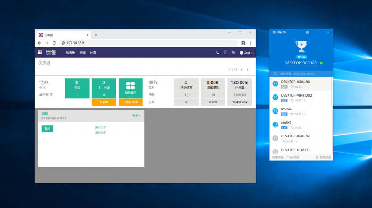Screen dimensions: 372x208
Task: Click the globe icon in navbar
Action: 225,53
